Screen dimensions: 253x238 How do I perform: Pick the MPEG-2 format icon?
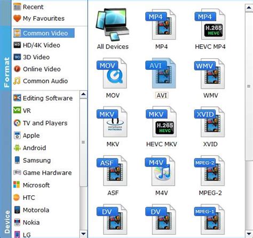coord(210,171)
